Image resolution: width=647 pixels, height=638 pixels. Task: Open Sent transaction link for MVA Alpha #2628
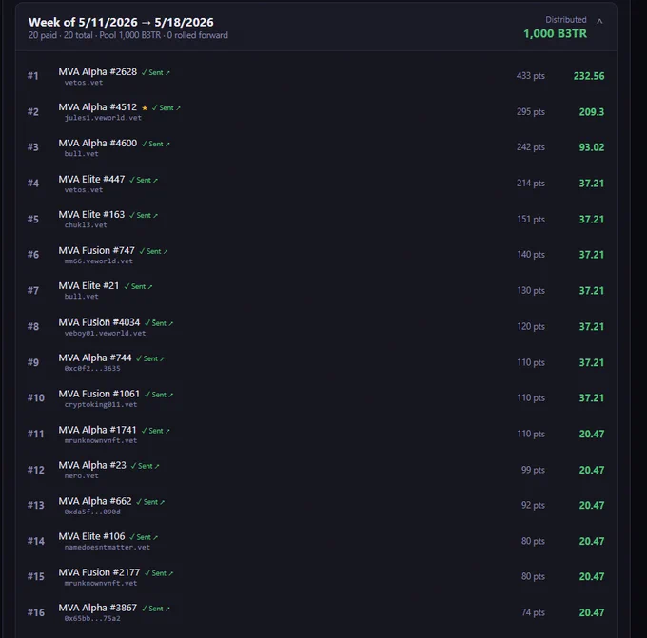point(155,72)
